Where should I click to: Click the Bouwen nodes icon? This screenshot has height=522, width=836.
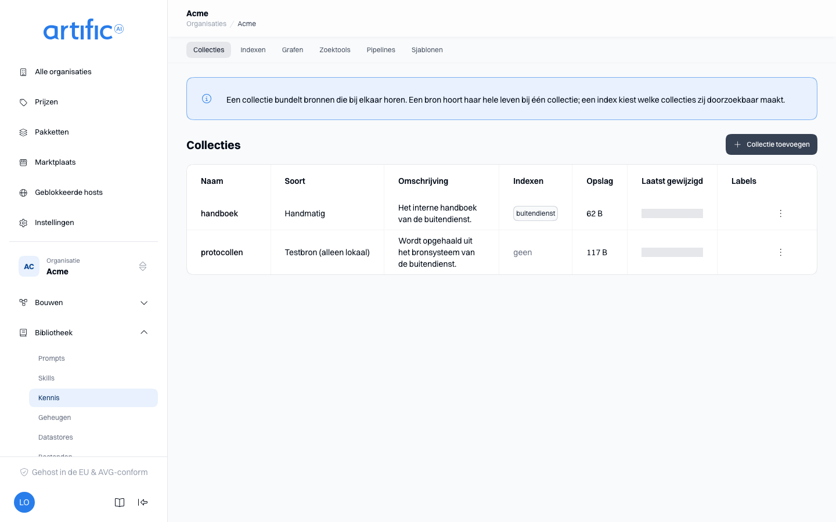click(23, 303)
